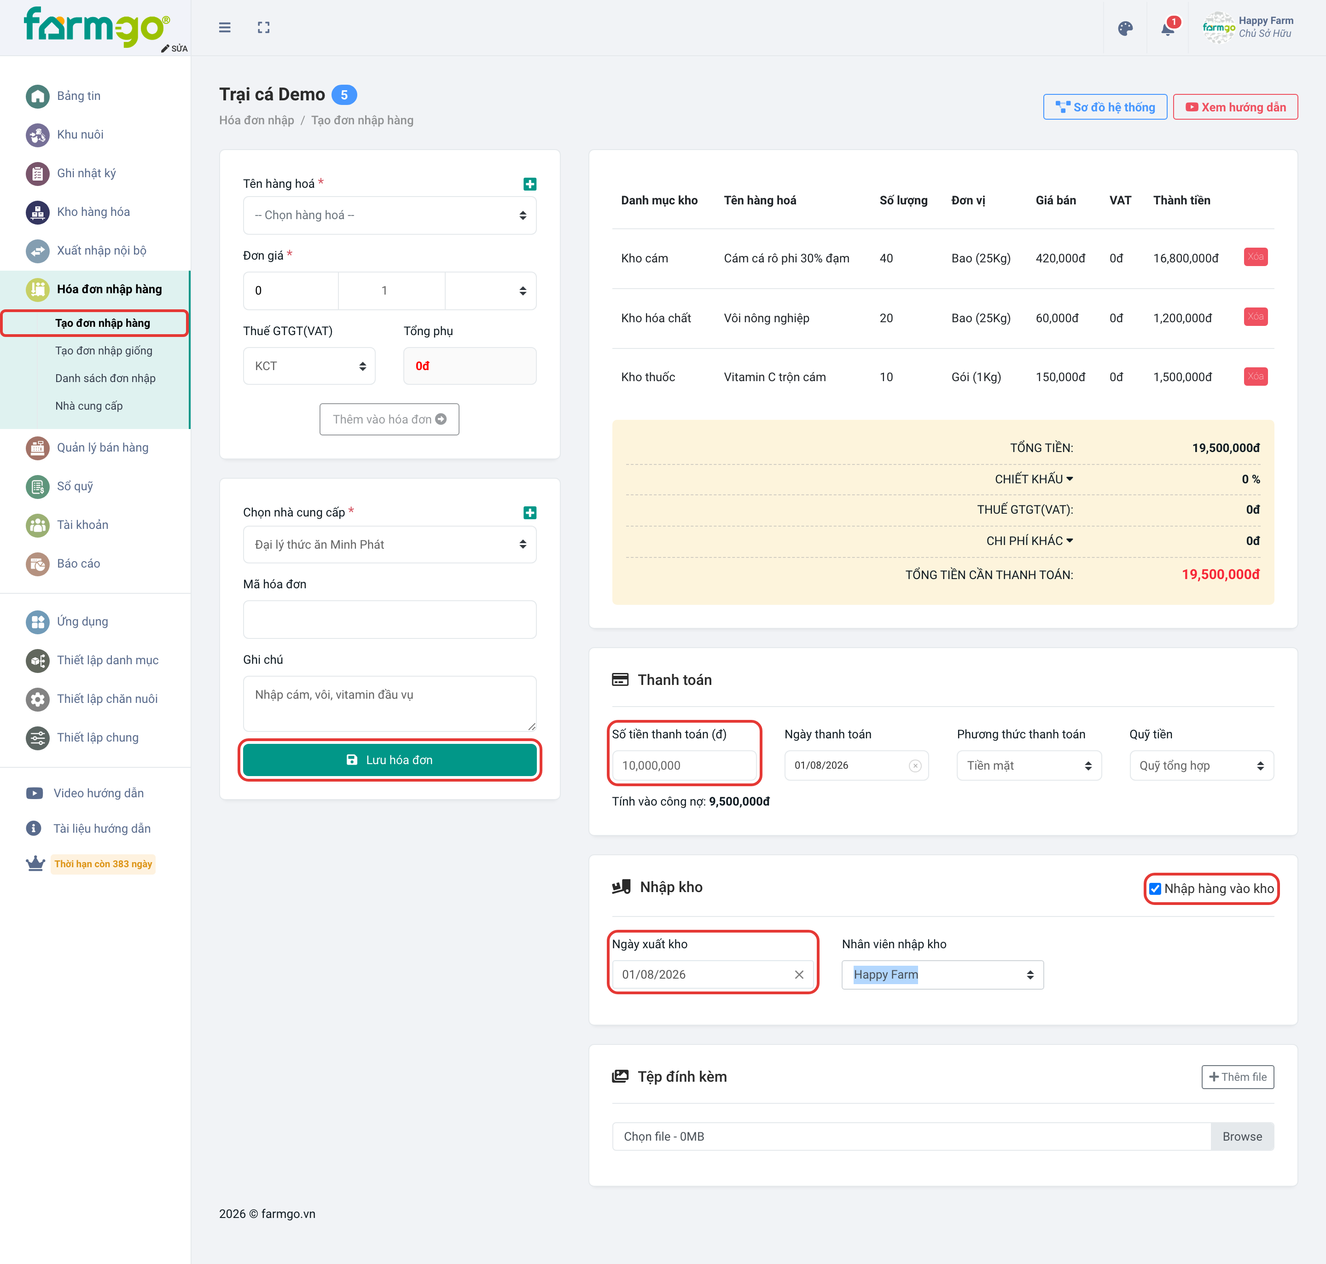Click the Happy Farm profile avatar
The height and width of the screenshot is (1264, 1326).
tap(1218, 28)
